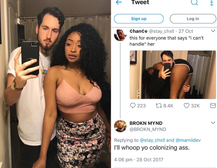Like the tweet via heart icon
217x168 pixels.
(186, 106)
